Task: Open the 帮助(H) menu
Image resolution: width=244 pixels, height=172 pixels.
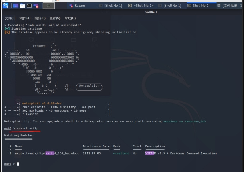Action: point(70,18)
